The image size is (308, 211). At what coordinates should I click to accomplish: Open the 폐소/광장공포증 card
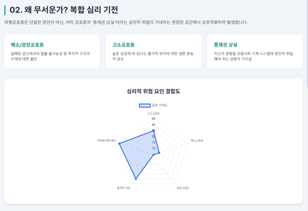point(52,52)
